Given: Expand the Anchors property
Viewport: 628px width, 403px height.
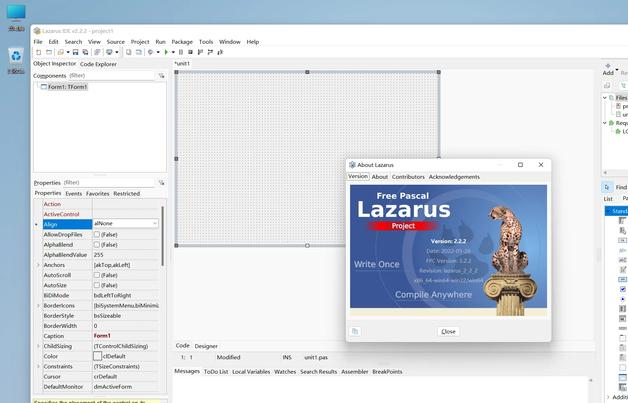Looking at the screenshot, I should (x=38, y=265).
